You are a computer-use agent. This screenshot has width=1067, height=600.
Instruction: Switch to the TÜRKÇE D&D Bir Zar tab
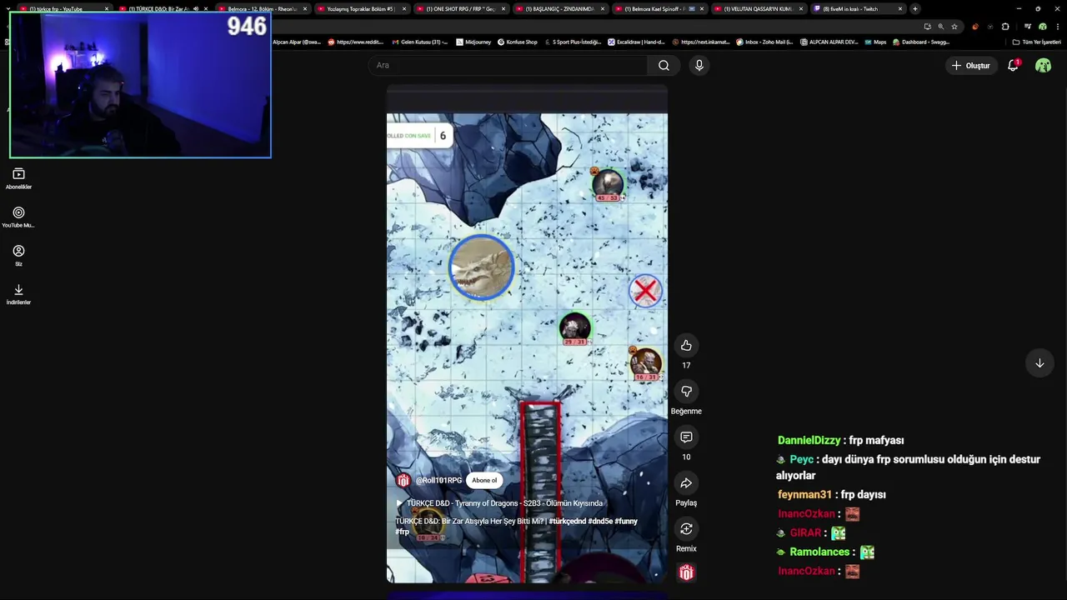coord(163,9)
